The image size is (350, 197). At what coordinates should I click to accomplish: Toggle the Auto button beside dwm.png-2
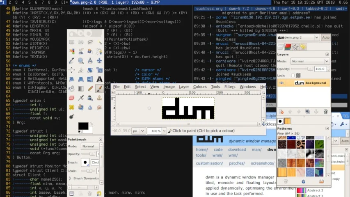pos(326,37)
